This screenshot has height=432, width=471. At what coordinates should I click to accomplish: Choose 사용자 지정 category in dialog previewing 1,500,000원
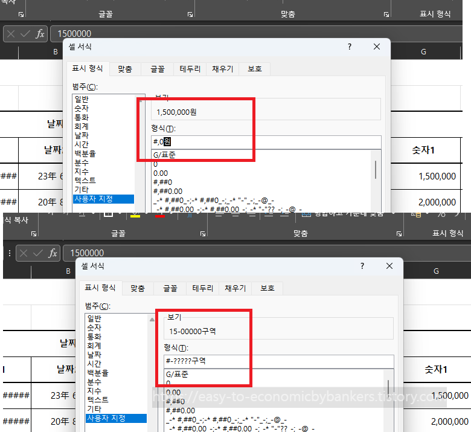[x=103, y=199]
